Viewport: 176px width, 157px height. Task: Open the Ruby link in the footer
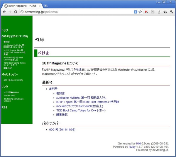(132, 147)
